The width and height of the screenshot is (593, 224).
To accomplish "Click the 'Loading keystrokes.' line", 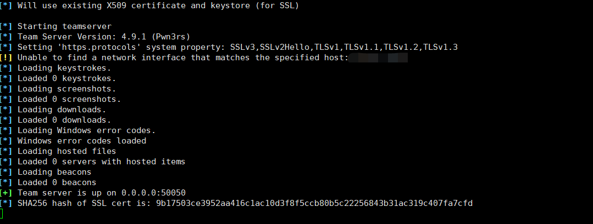I will pos(64,68).
